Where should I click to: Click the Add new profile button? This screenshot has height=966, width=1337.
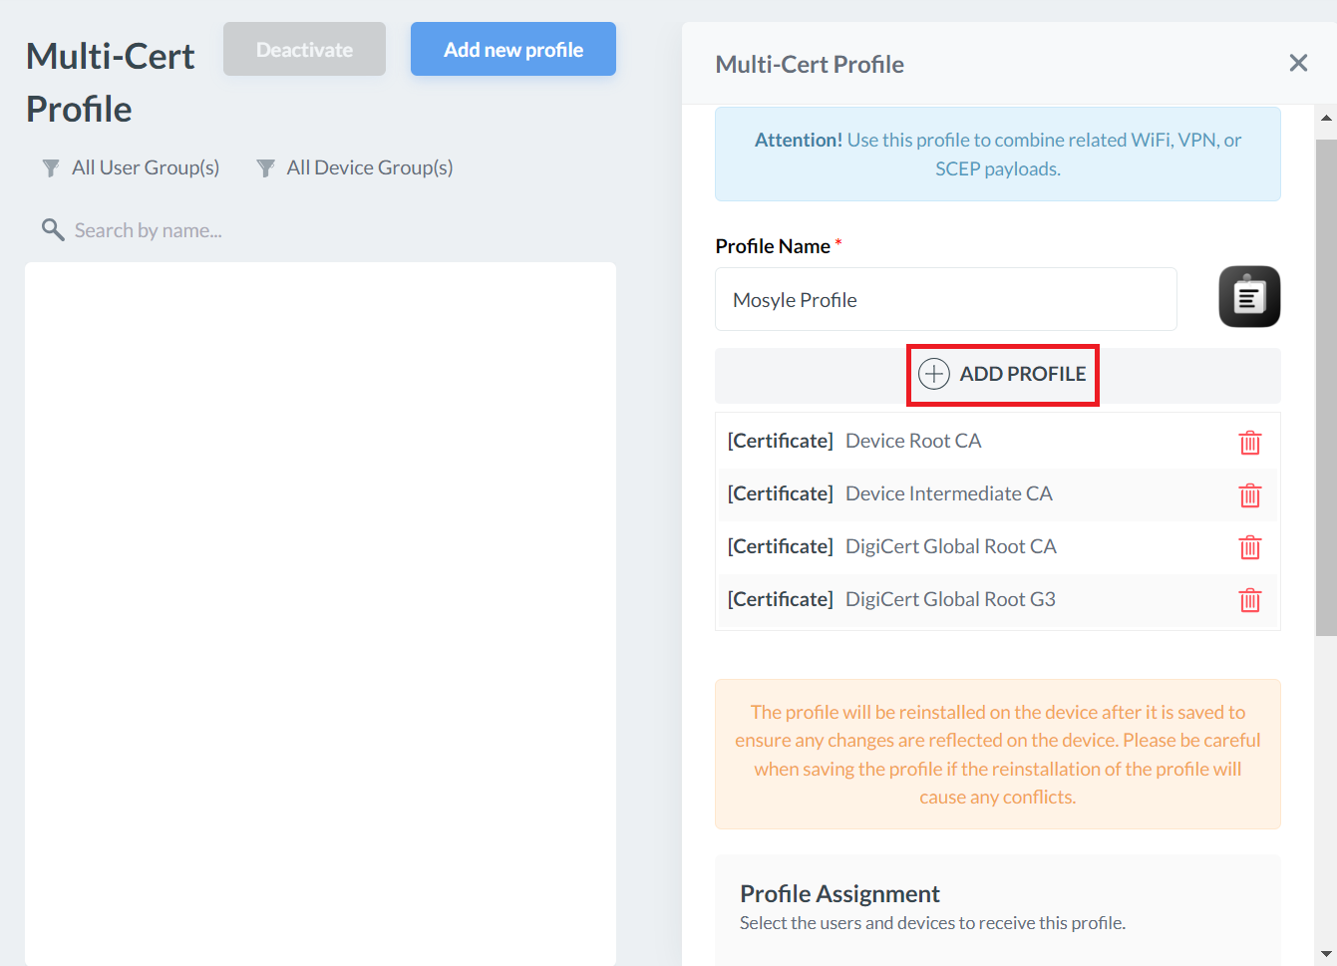(x=512, y=50)
